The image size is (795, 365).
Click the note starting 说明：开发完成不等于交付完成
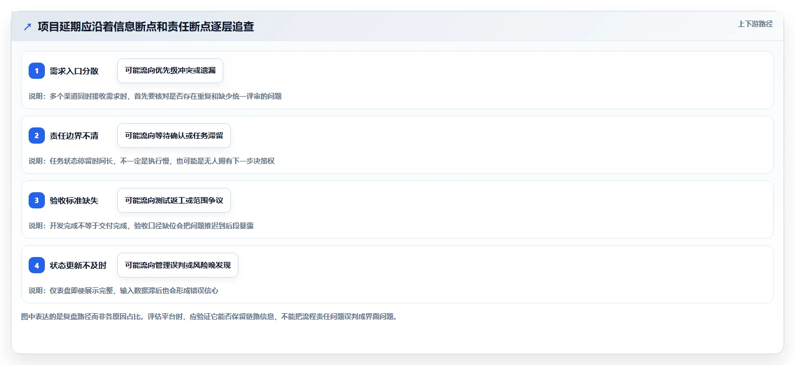point(141,226)
